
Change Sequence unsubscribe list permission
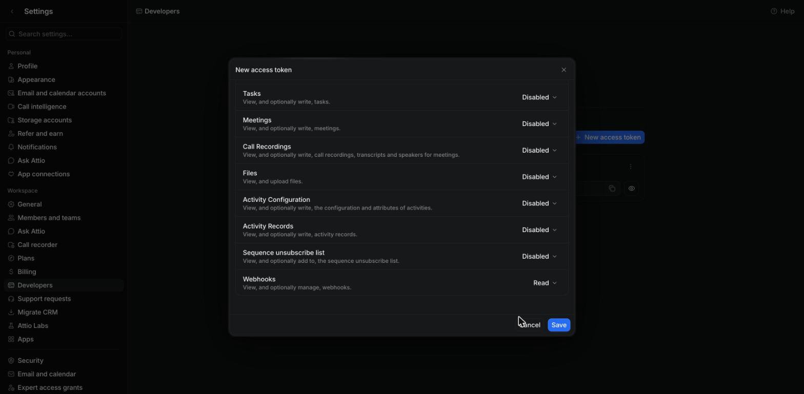(x=539, y=257)
